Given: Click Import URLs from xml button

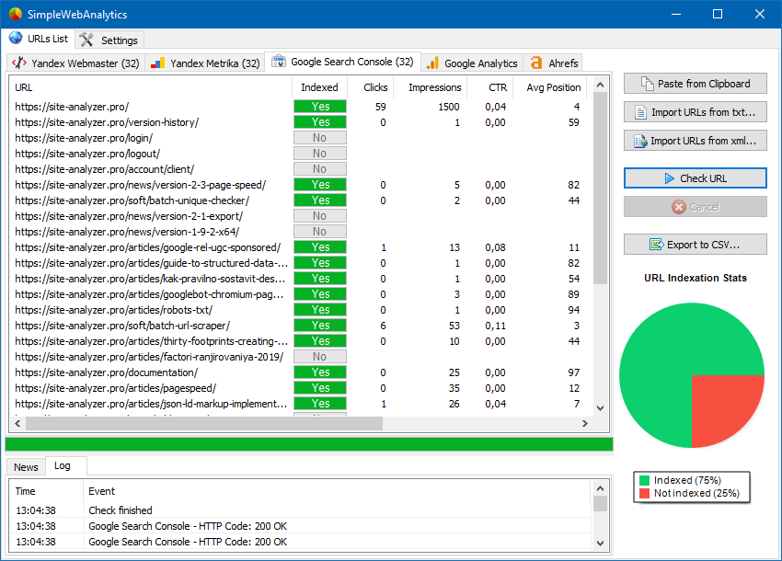Looking at the screenshot, I should click(x=695, y=141).
